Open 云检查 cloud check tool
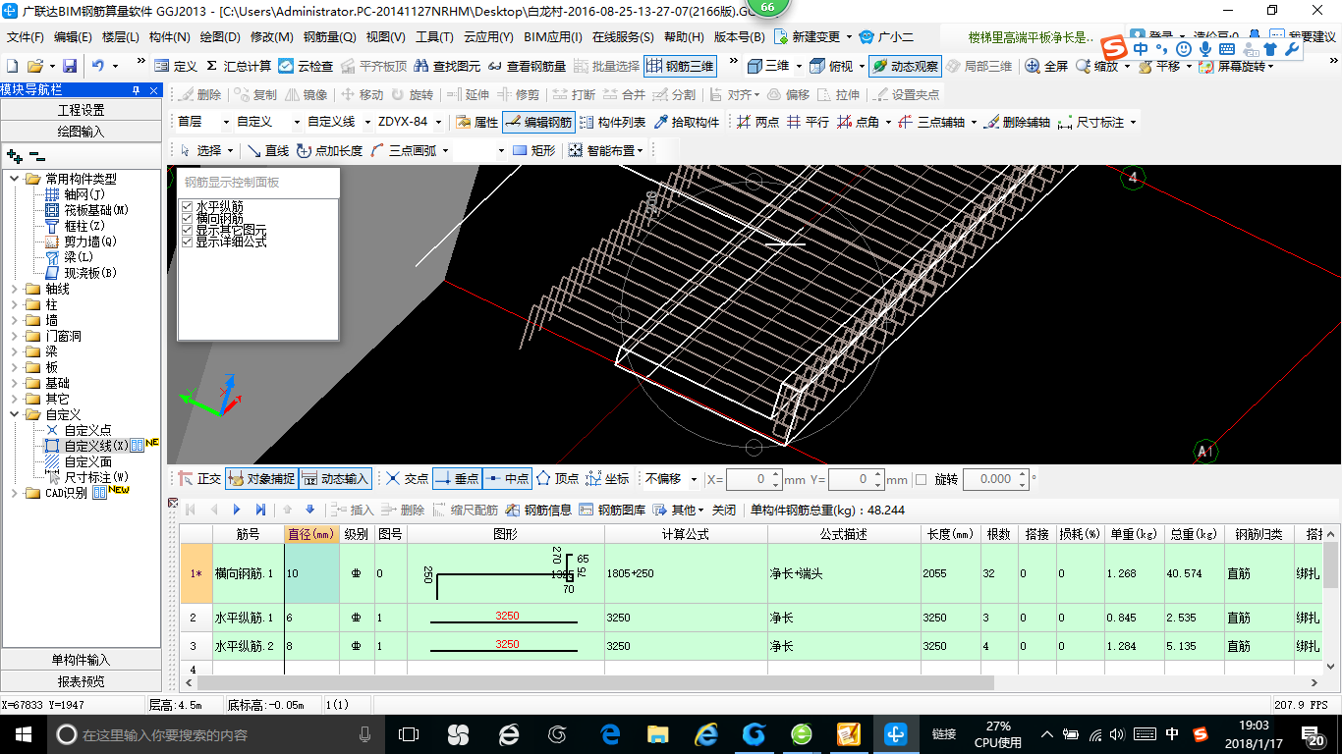 point(306,66)
